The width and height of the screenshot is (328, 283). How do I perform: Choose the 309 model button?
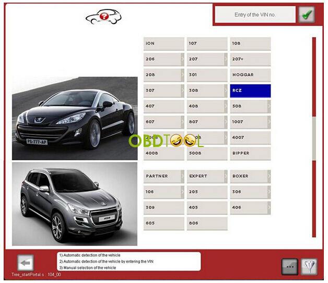pyautogui.click(x=164, y=207)
